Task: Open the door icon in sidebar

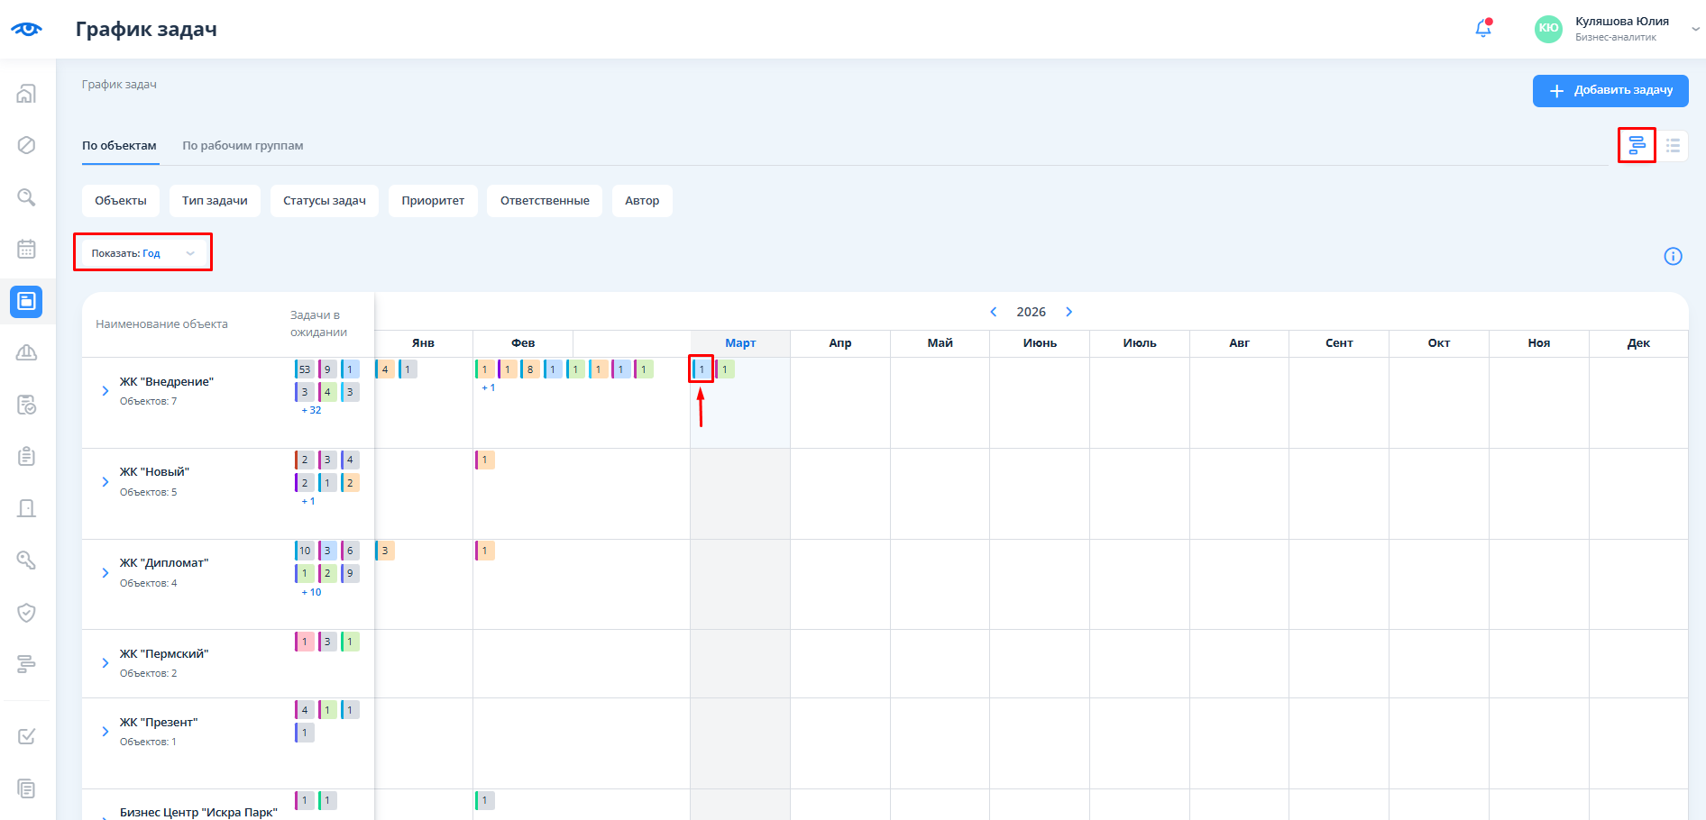Action: (x=27, y=508)
